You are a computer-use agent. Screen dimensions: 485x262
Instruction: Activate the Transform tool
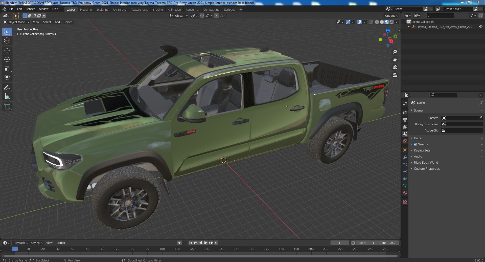click(7, 77)
